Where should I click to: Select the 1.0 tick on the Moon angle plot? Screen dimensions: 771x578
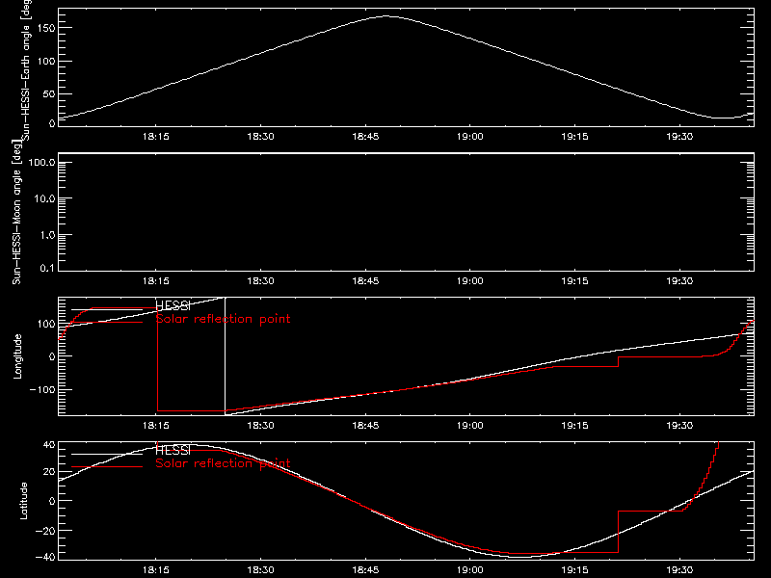[x=47, y=235]
